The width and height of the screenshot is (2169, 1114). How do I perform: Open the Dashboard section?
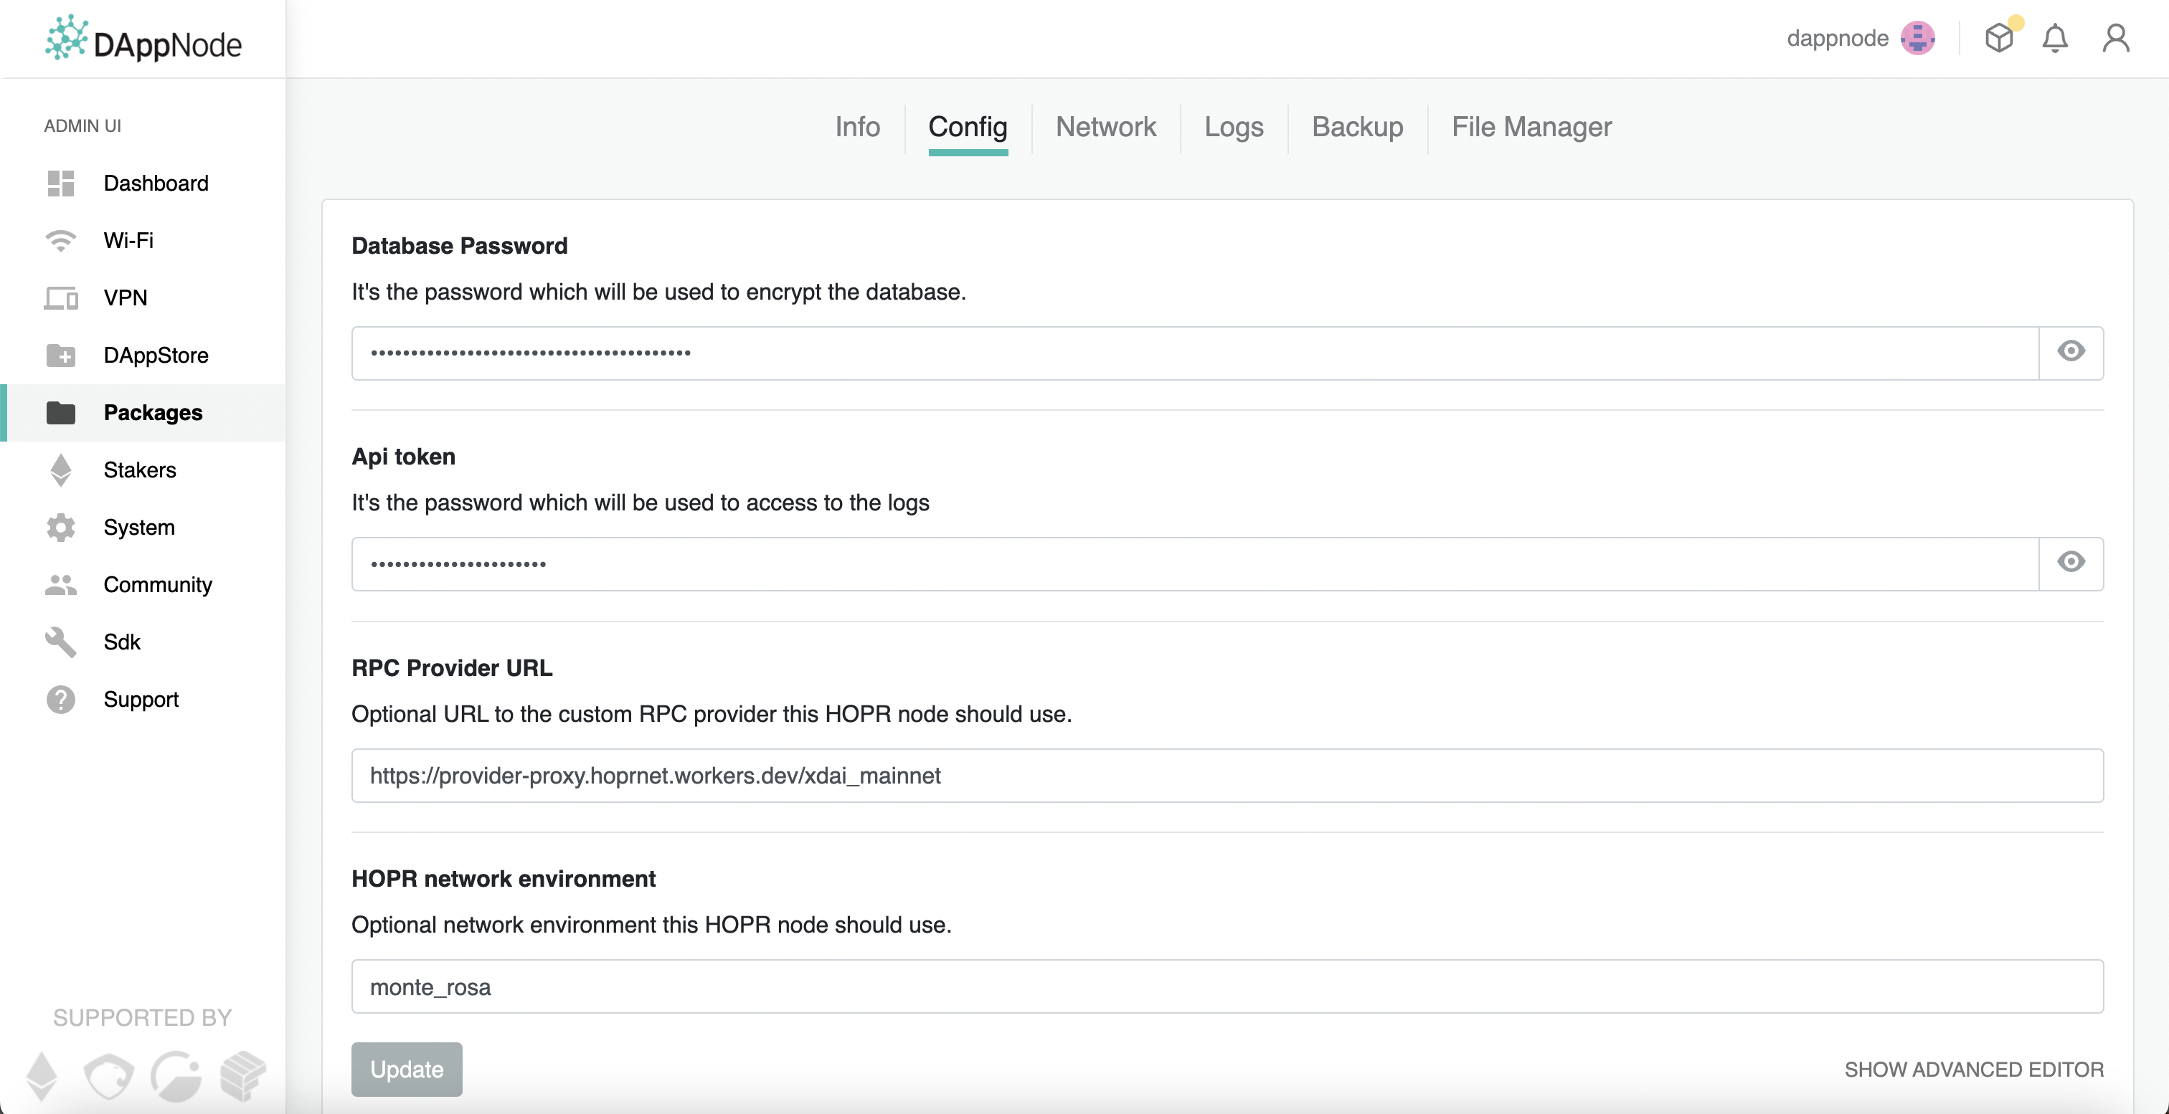pos(155,184)
